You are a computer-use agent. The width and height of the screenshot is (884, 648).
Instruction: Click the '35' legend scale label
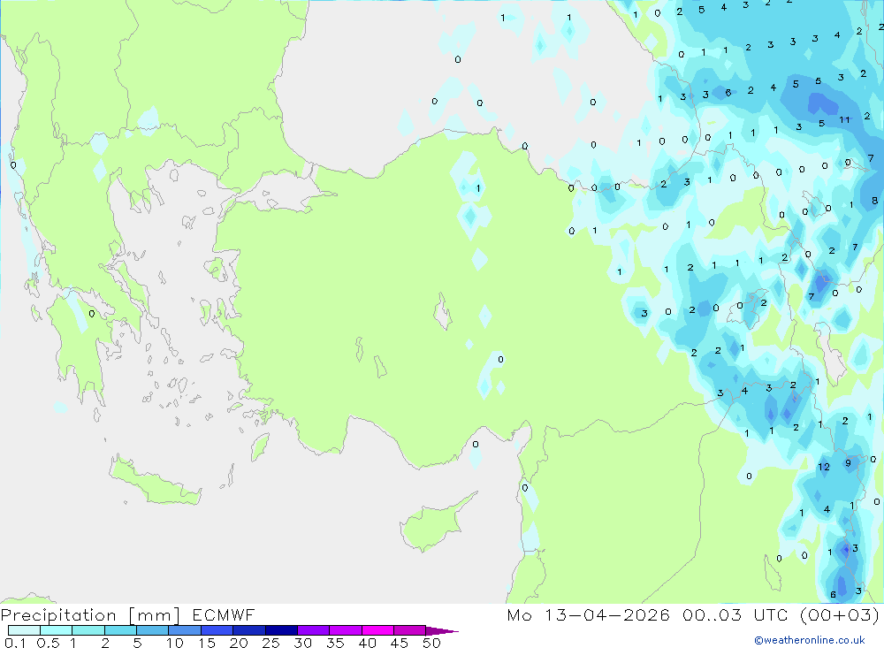(x=335, y=643)
